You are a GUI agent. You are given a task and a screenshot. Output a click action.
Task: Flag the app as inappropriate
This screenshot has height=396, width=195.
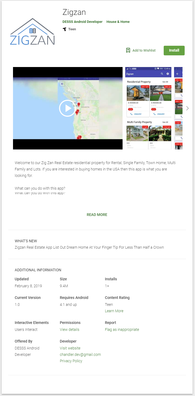122,330
